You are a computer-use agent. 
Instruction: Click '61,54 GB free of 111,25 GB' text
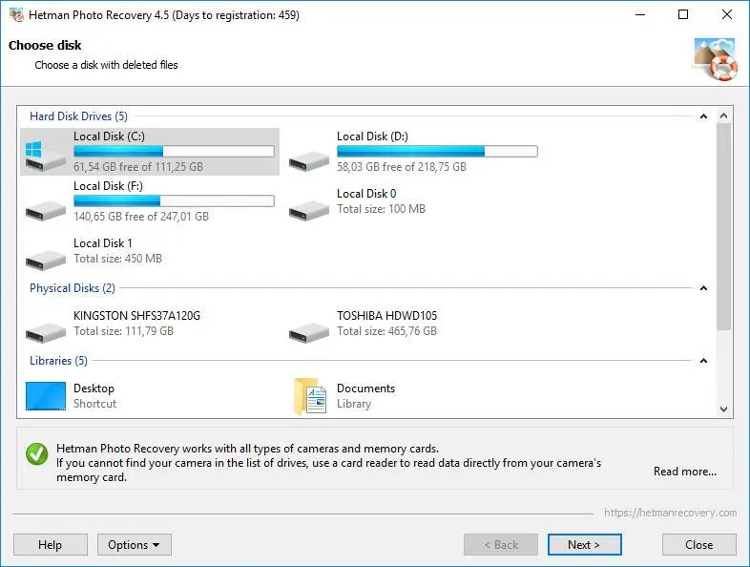click(138, 167)
